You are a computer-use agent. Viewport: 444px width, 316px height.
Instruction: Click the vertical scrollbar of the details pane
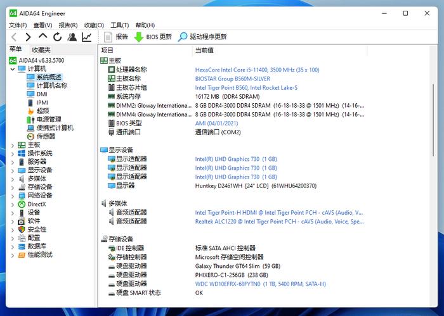pos(433,120)
